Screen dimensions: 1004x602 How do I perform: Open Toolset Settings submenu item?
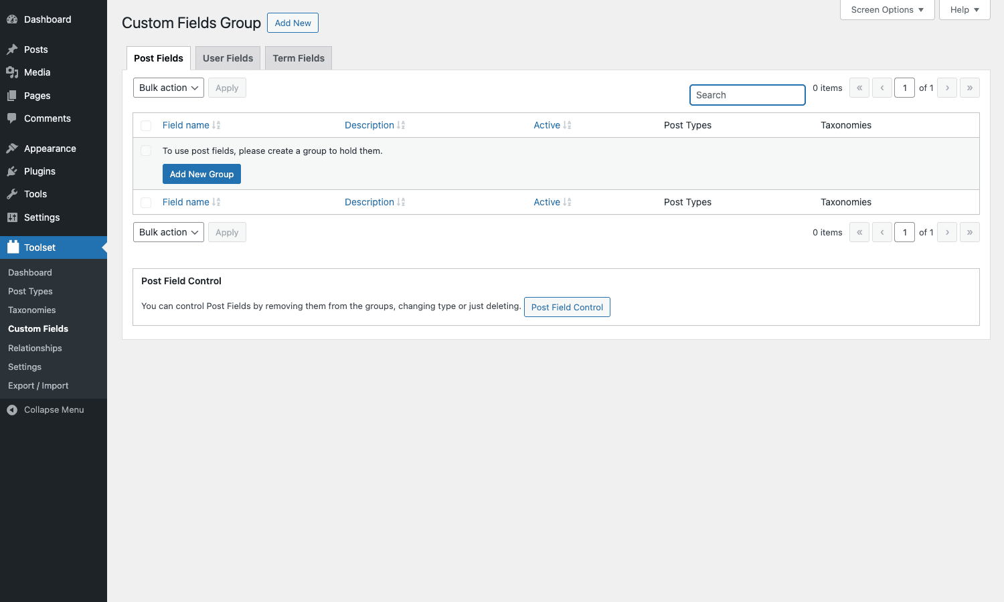(25, 367)
